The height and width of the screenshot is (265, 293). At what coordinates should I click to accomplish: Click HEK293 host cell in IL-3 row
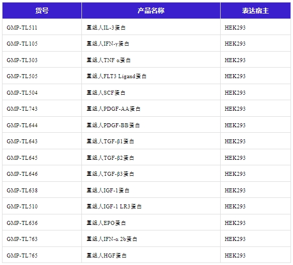(235, 28)
